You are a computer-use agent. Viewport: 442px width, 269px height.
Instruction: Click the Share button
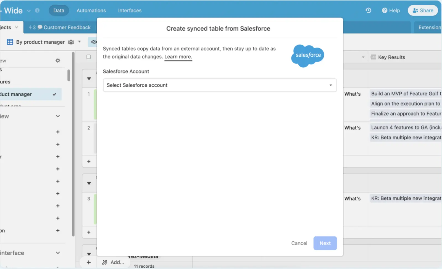tap(423, 10)
